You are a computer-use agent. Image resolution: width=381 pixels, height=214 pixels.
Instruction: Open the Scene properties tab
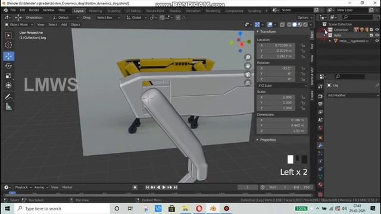(320, 120)
